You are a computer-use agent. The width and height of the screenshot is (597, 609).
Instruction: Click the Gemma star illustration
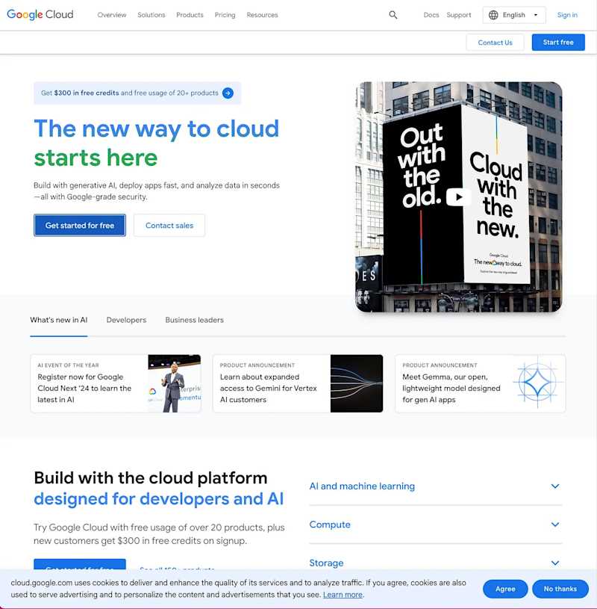coord(537,383)
